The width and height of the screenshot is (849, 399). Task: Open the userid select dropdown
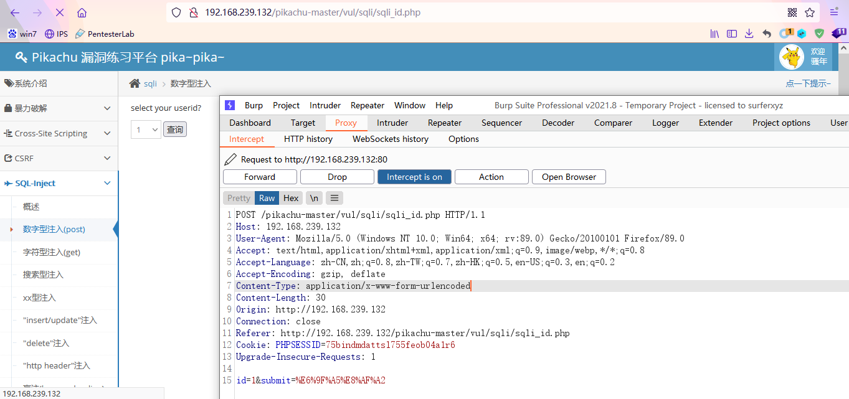coord(146,130)
